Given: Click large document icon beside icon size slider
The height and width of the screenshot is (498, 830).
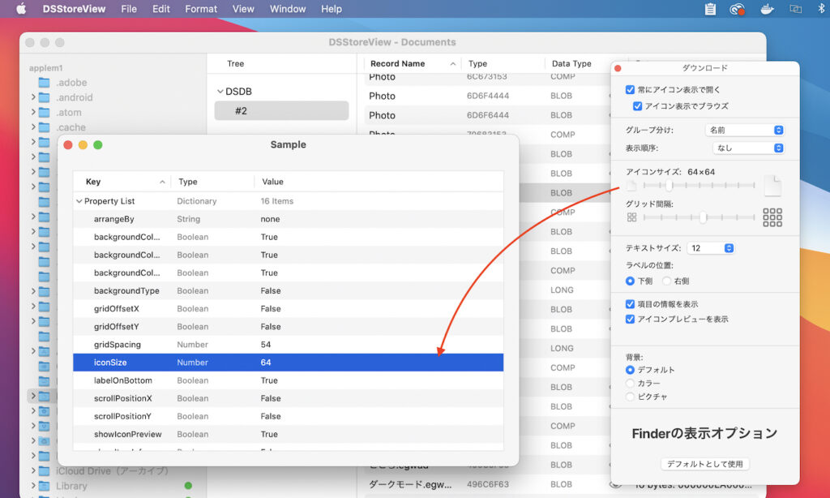Looking at the screenshot, I should click(x=772, y=186).
